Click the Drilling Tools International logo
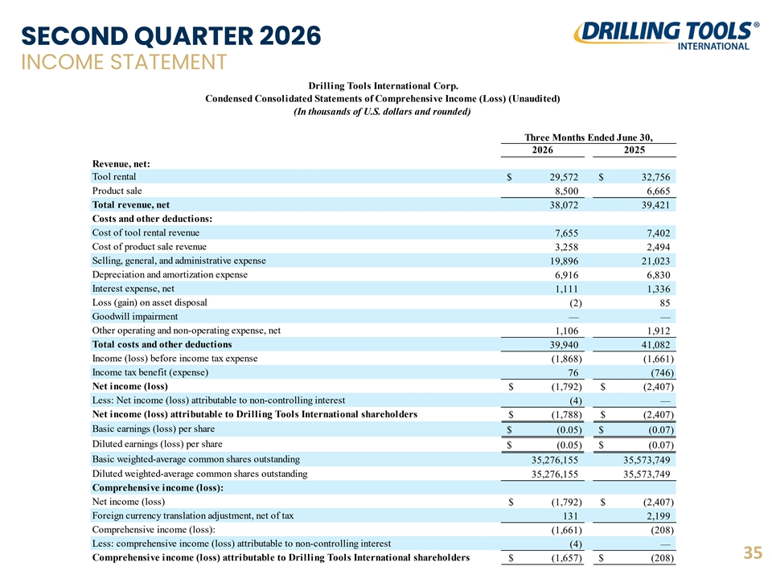Screen dimensions: 772x579 pos(666,36)
